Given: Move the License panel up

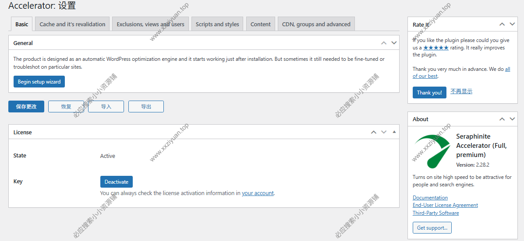Looking at the screenshot, I should click(374, 132).
